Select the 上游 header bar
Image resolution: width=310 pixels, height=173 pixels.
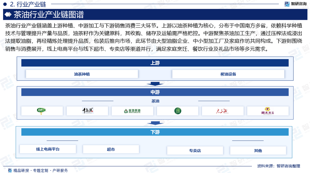(x=155, y=63)
